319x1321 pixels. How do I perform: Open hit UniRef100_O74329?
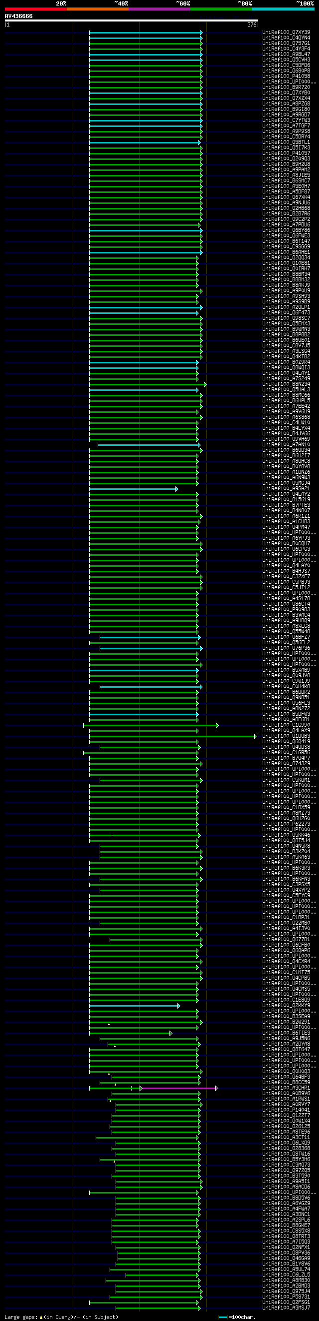(286, 764)
